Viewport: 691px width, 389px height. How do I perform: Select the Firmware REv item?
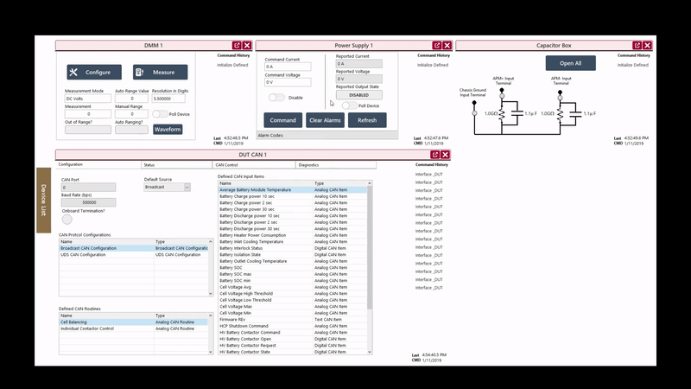[293, 319]
